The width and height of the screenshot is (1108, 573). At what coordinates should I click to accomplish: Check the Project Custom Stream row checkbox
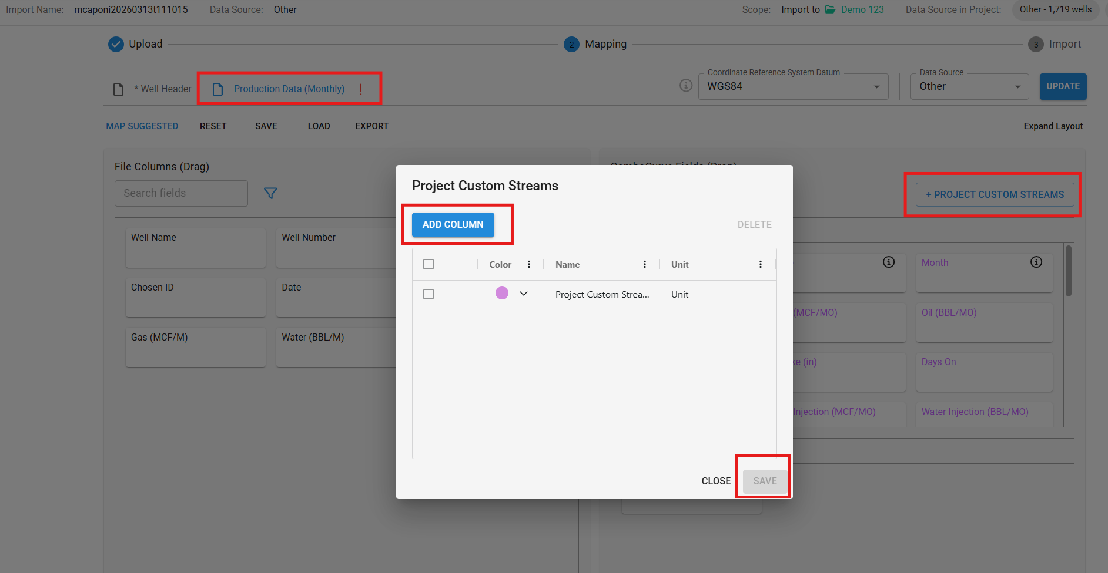click(x=429, y=294)
